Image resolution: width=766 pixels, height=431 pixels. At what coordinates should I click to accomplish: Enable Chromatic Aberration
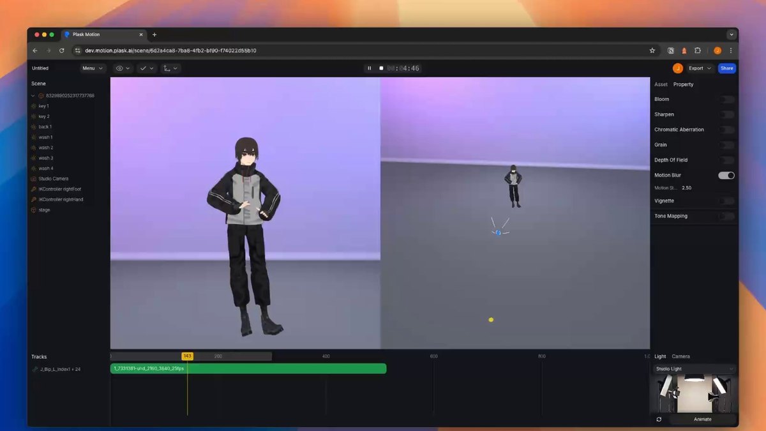[x=726, y=130]
